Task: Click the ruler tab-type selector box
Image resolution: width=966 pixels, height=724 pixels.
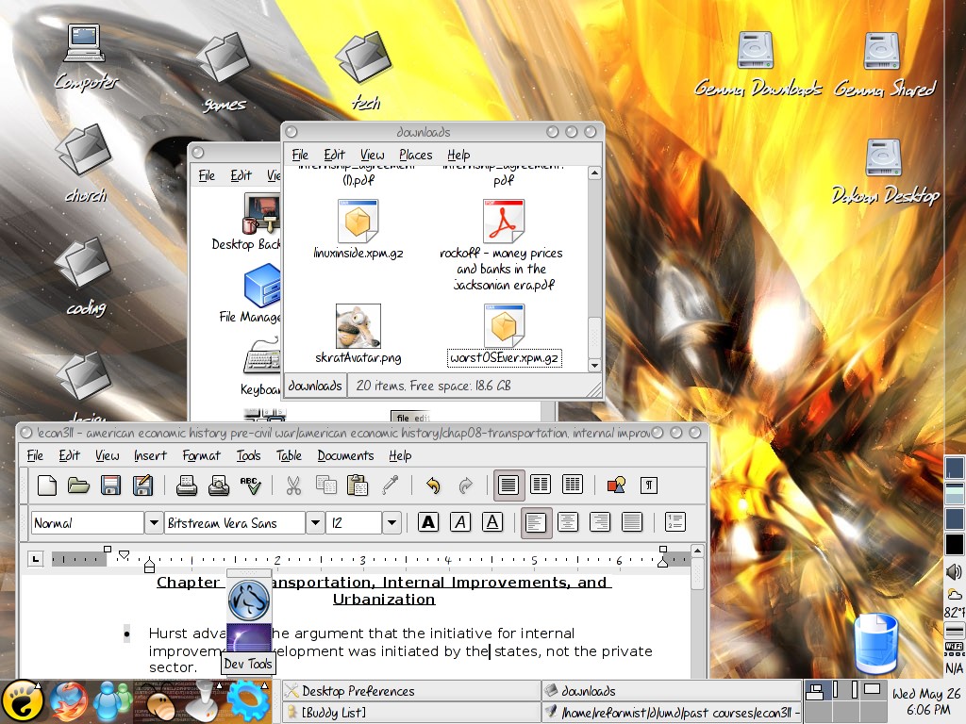Action: (36, 559)
